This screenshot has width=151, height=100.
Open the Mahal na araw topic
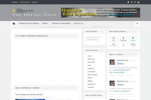click(x=92, y=75)
